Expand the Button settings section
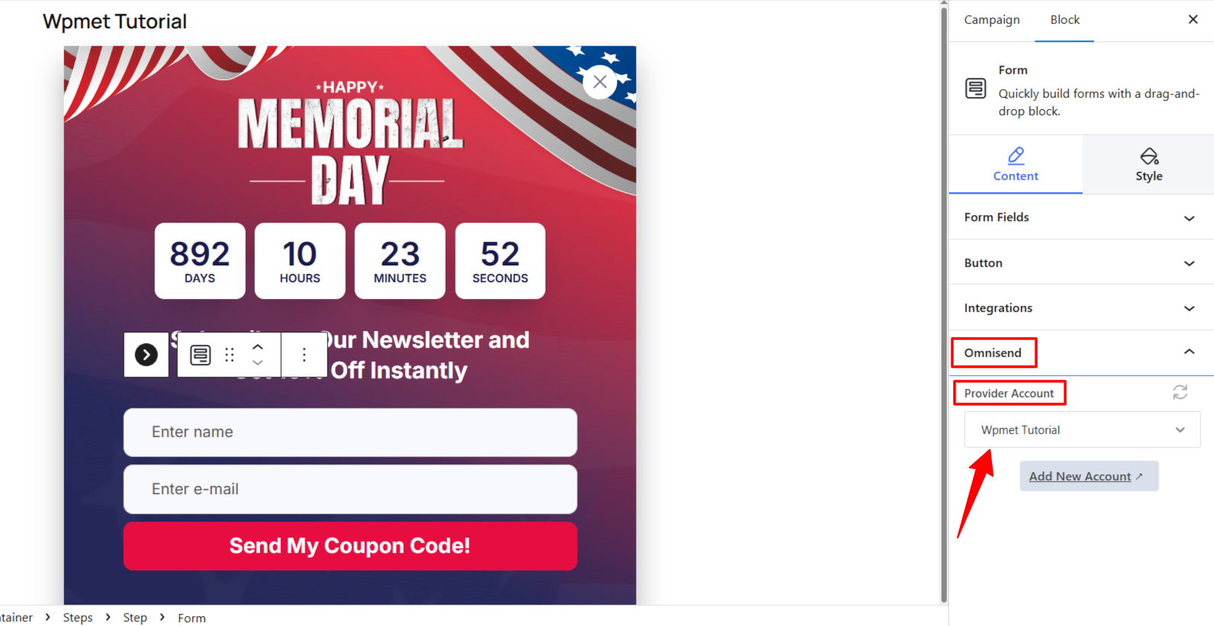 [1080, 263]
